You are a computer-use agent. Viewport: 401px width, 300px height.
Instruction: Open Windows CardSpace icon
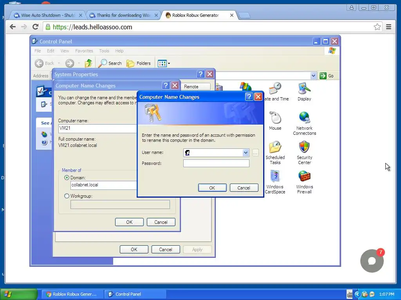point(275,182)
